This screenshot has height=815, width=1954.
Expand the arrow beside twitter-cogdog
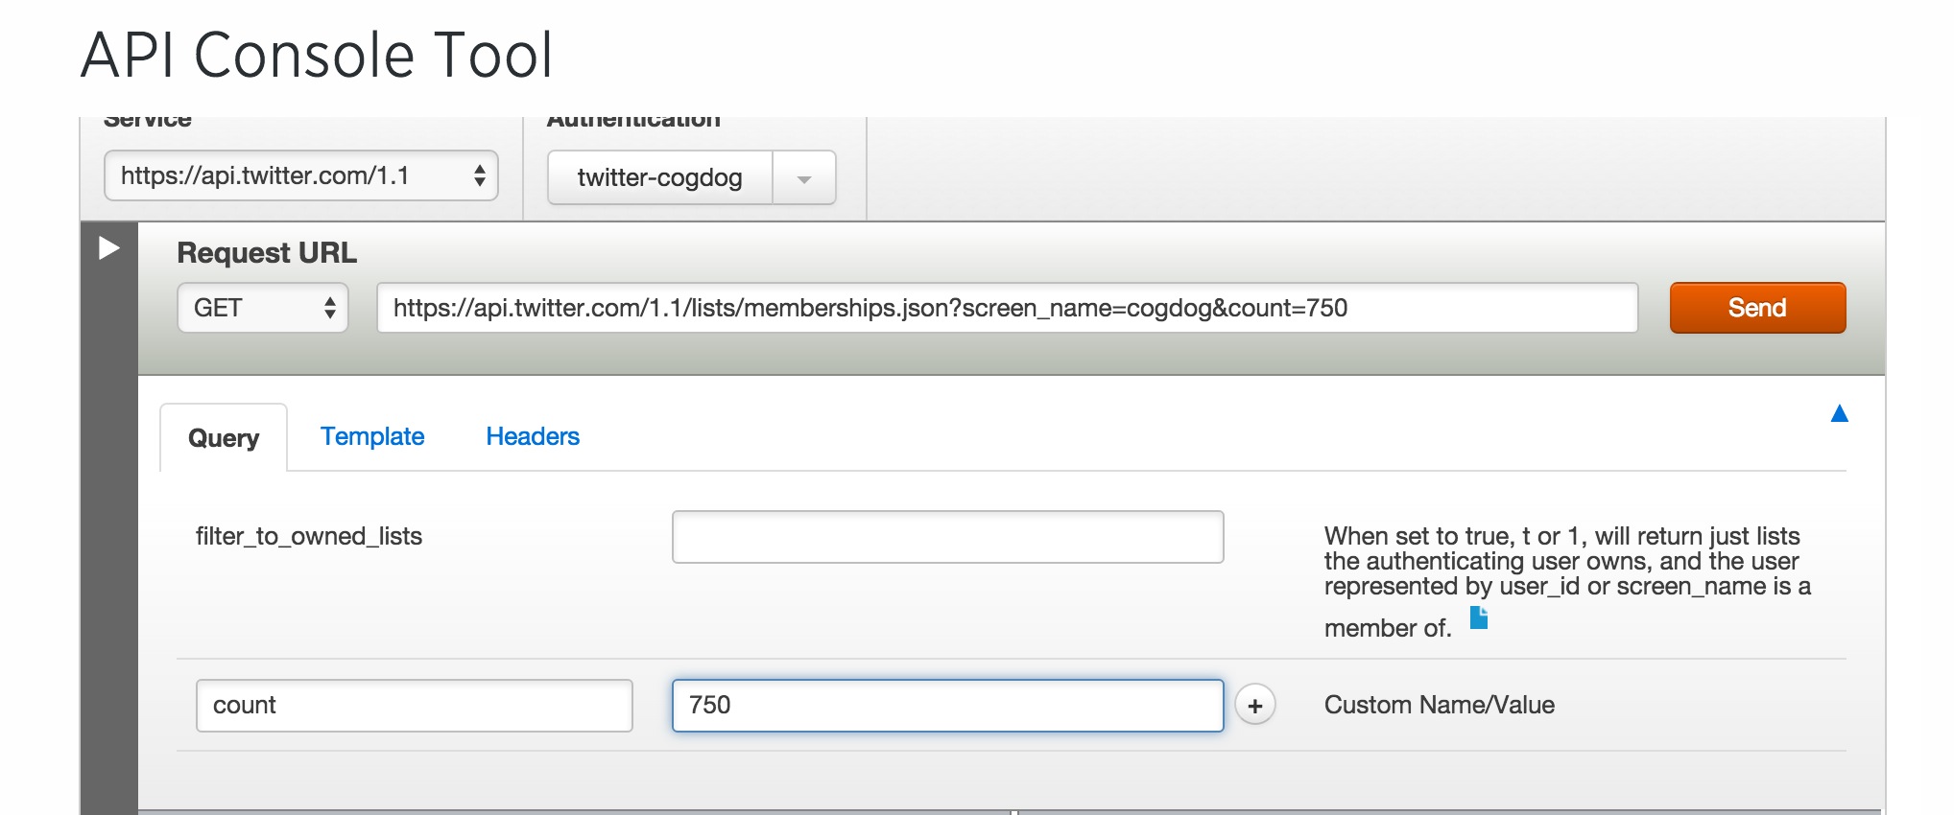tap(804, 178)
